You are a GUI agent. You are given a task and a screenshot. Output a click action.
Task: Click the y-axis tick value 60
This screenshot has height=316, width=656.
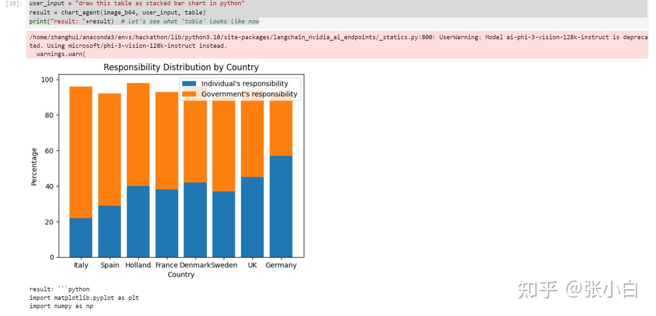[49, 151]
